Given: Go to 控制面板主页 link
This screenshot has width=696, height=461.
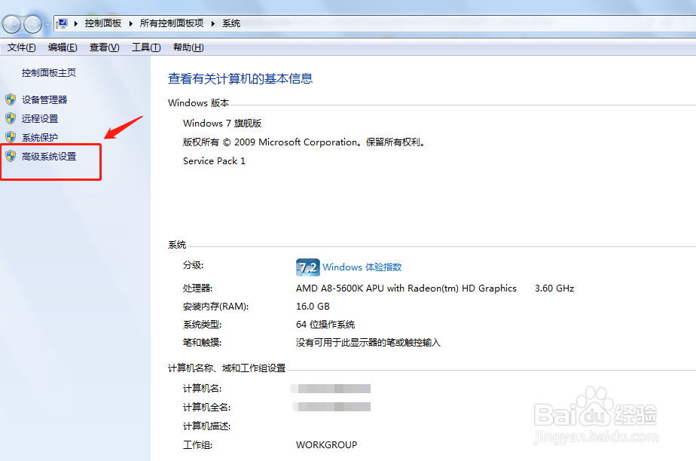Looking at the screenshot, I should (49, 73).
